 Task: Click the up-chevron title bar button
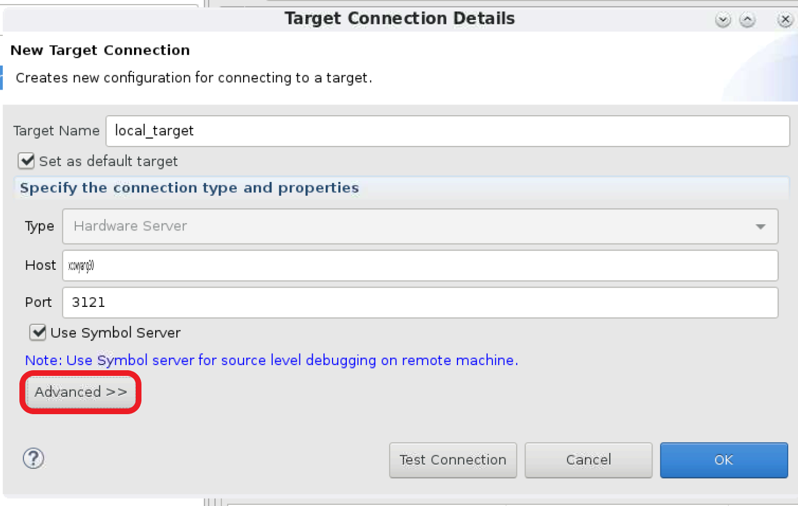pyautogui.click(x=747, y=20)
